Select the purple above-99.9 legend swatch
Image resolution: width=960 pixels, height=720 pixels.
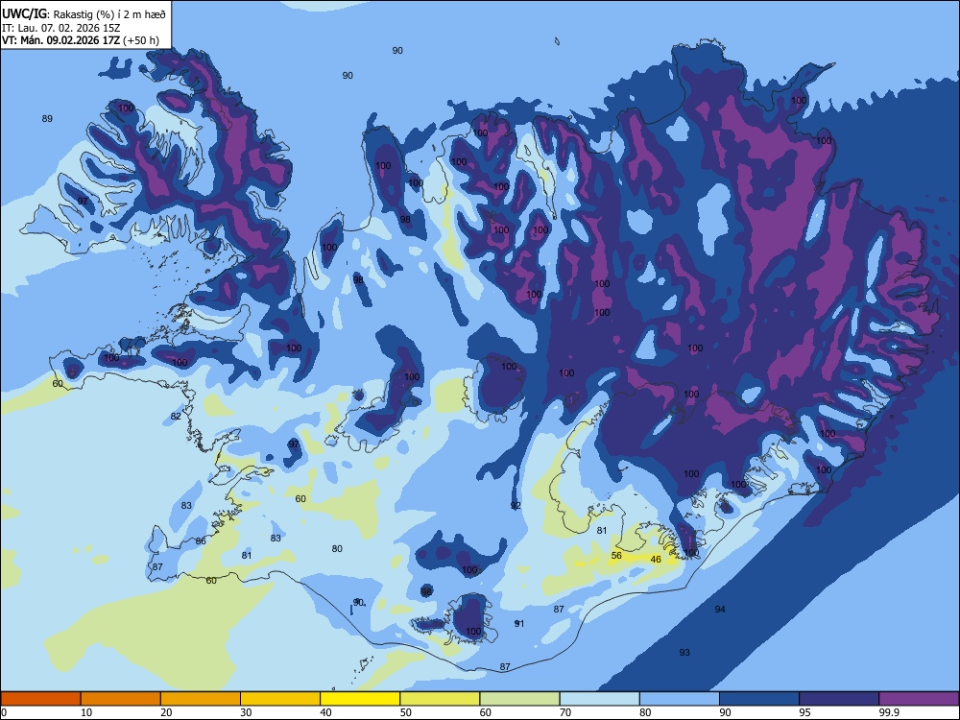(919, 699)
